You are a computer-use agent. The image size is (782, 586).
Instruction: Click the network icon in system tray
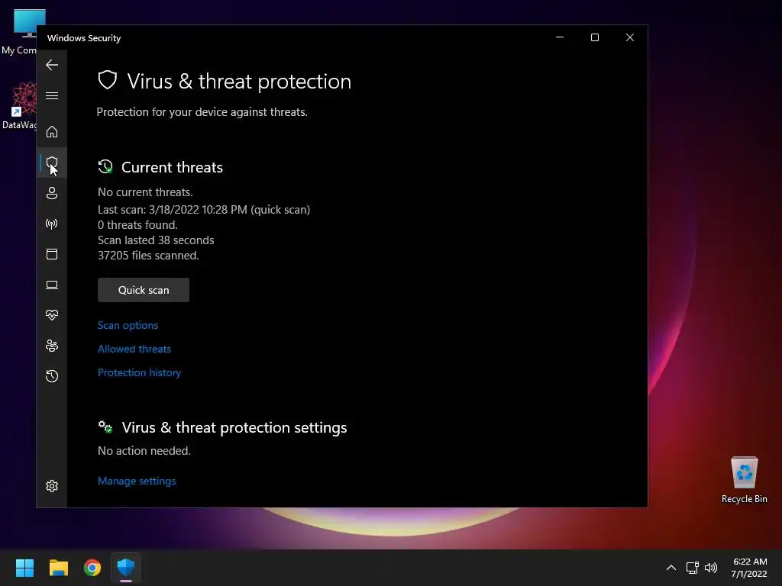692,568
